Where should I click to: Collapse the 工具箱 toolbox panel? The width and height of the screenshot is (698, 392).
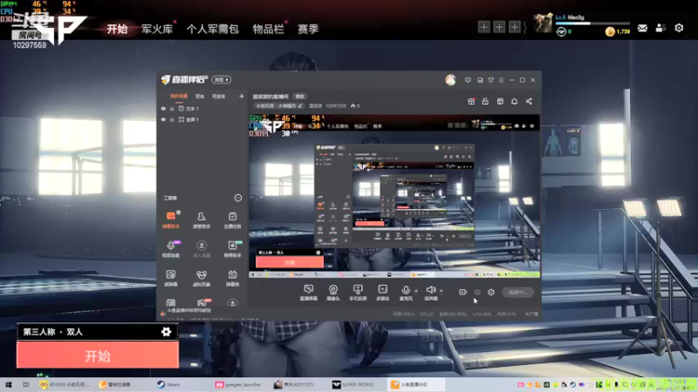point(237,198)
